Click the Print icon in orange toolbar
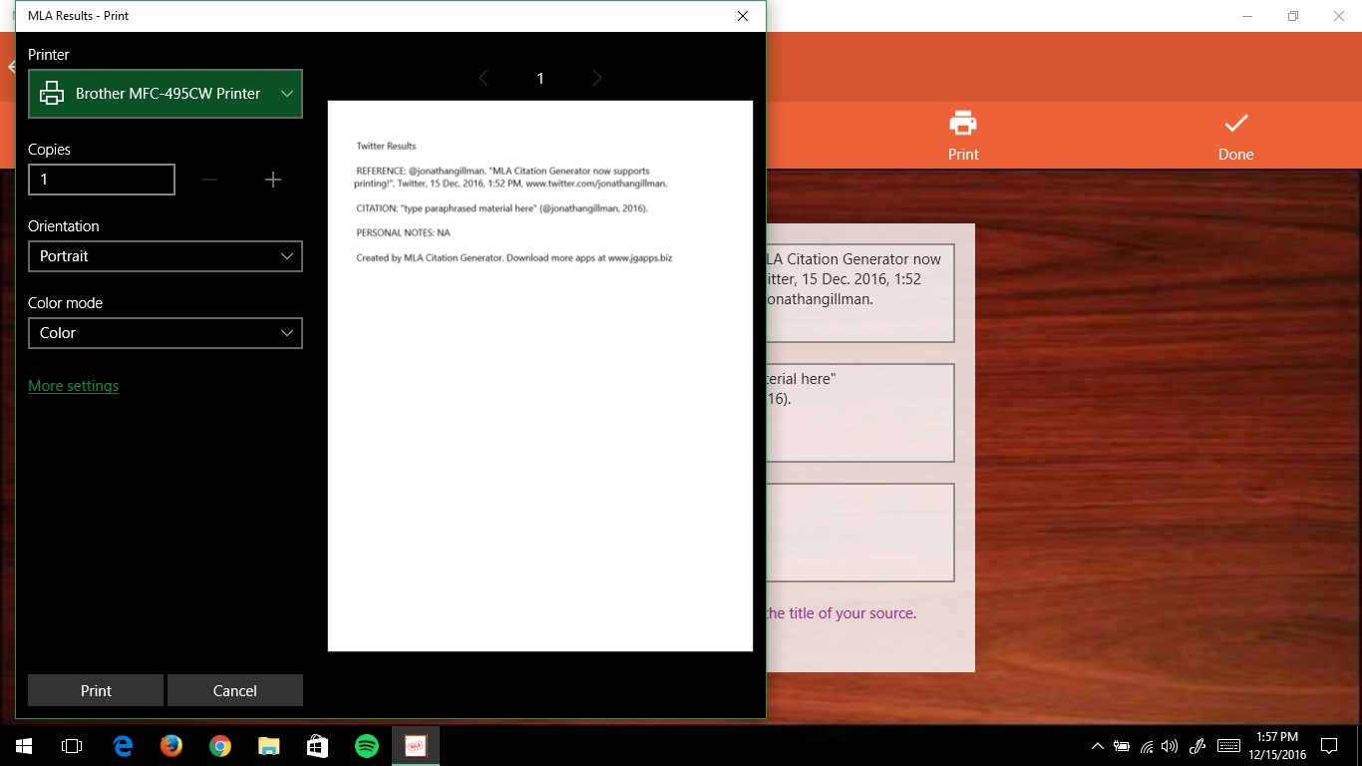Image resolution: width=1362 pixels, height=766 pixels. pos(963,136)
